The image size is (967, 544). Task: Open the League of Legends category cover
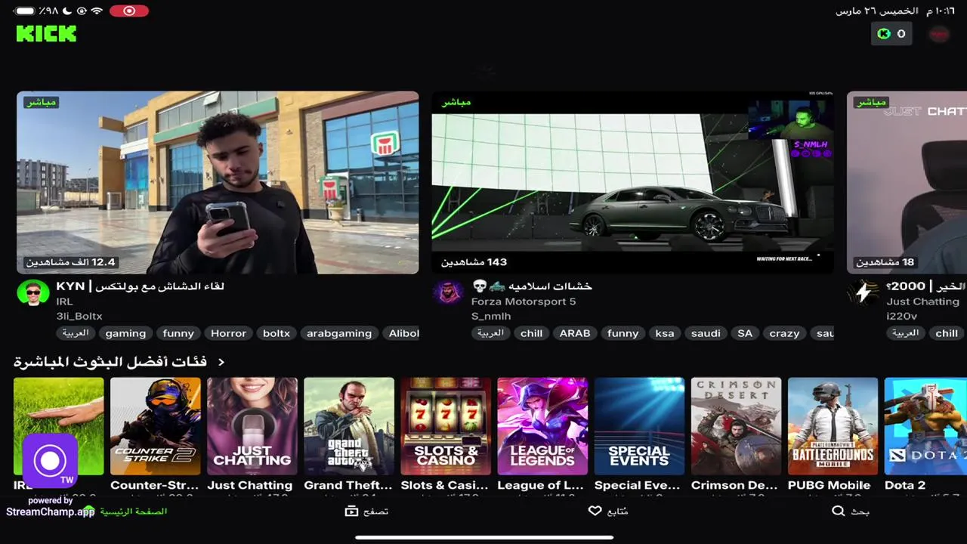[542, 426]
